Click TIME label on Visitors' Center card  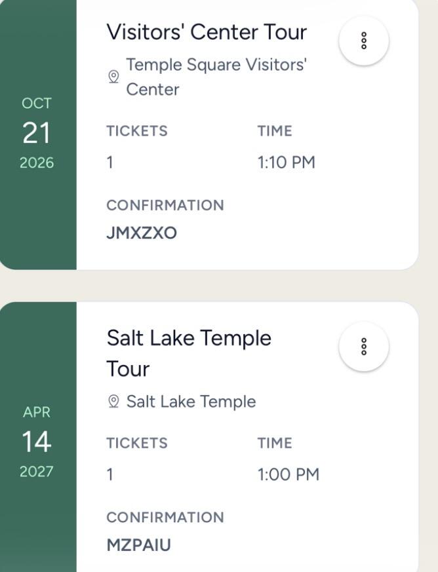click(275, 131)
